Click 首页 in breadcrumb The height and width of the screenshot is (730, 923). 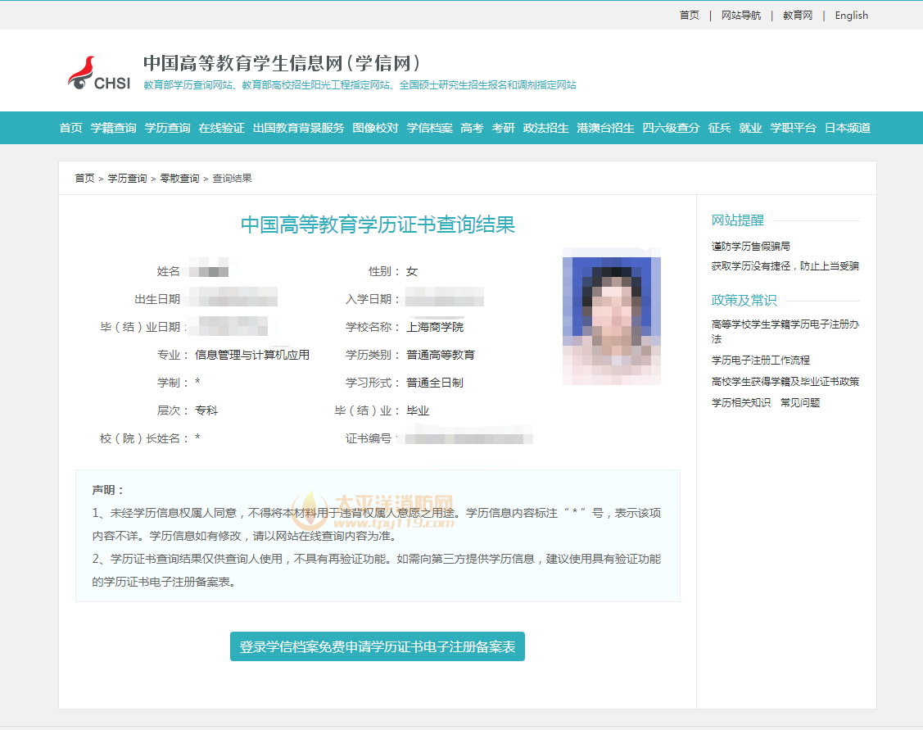85,179
